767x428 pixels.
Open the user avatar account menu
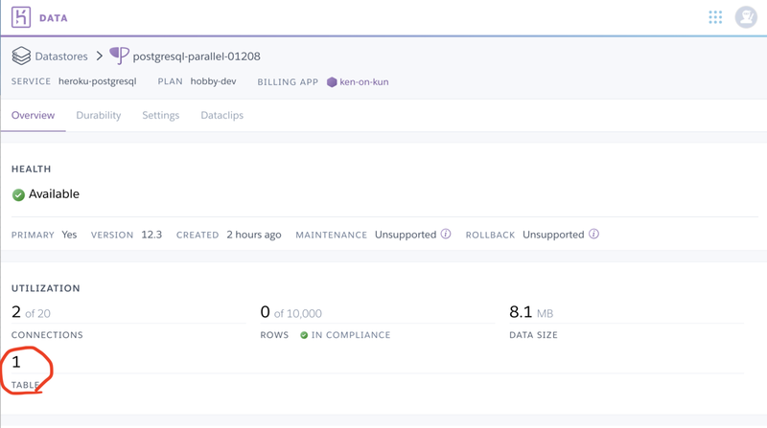(x=746, y=17)
